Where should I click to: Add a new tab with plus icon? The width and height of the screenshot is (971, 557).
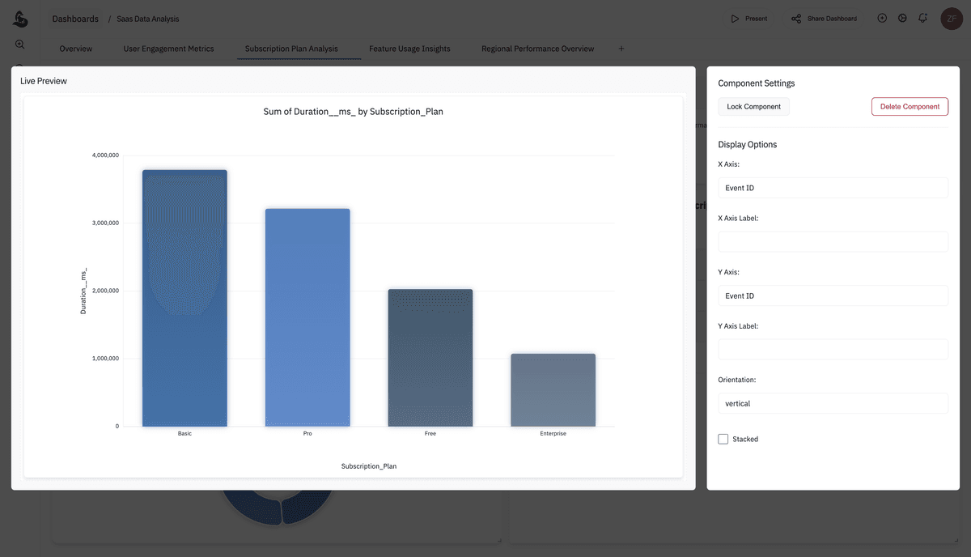click(x=621, y=49)
